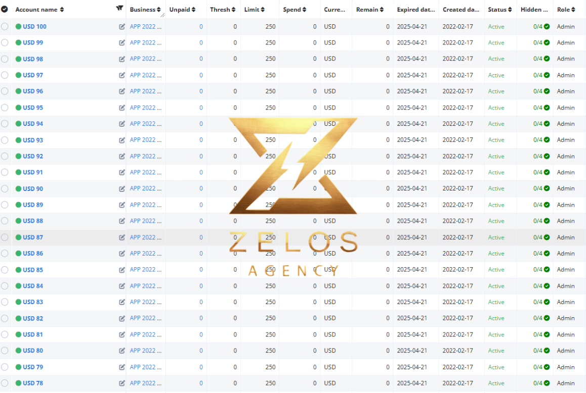Click the limit 250 for USD 81
Viewport: 586px width, 393px height.
[x=271, y=334]
